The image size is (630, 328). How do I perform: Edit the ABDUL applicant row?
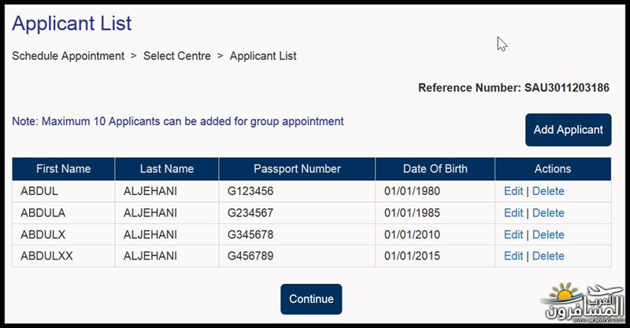[x=513, y=191]
